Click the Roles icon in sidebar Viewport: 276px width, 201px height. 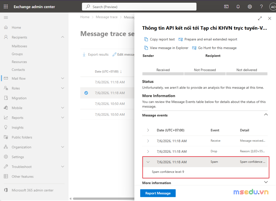6,88
